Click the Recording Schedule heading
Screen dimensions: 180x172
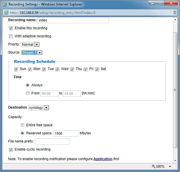pos(35,61)
